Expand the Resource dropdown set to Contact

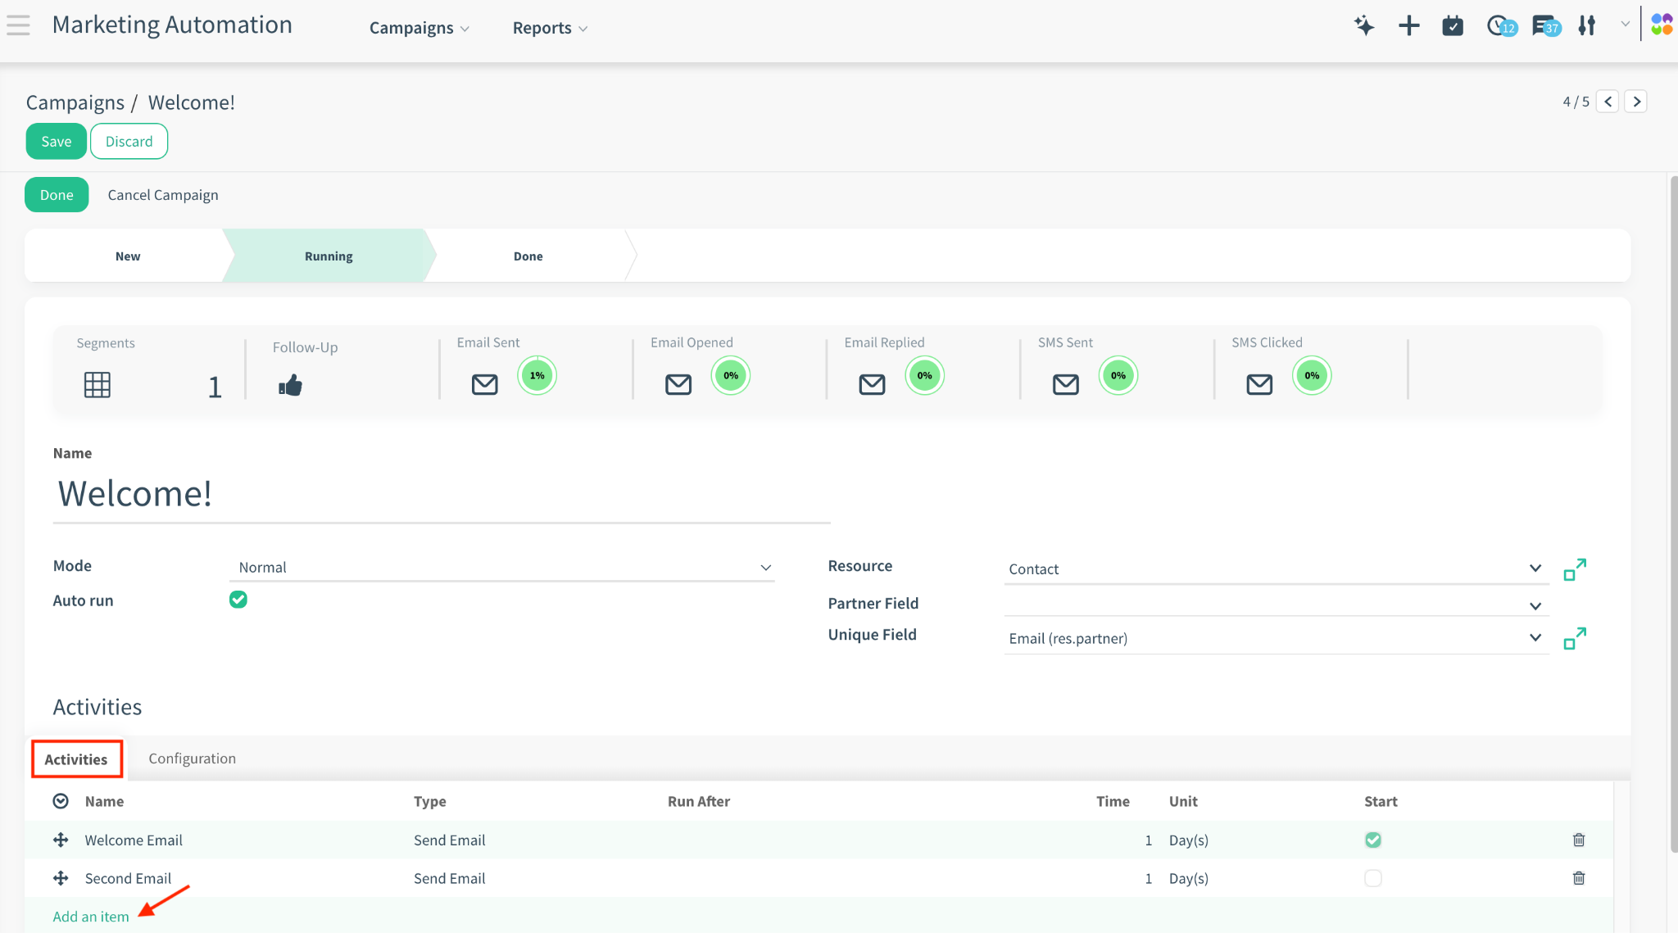[1534, 568]
